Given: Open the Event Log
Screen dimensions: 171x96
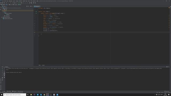Looking at the screenshot, I should (167, 91).
